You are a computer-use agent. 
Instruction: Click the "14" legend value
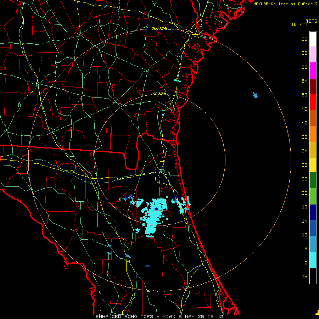click(304, 221)
